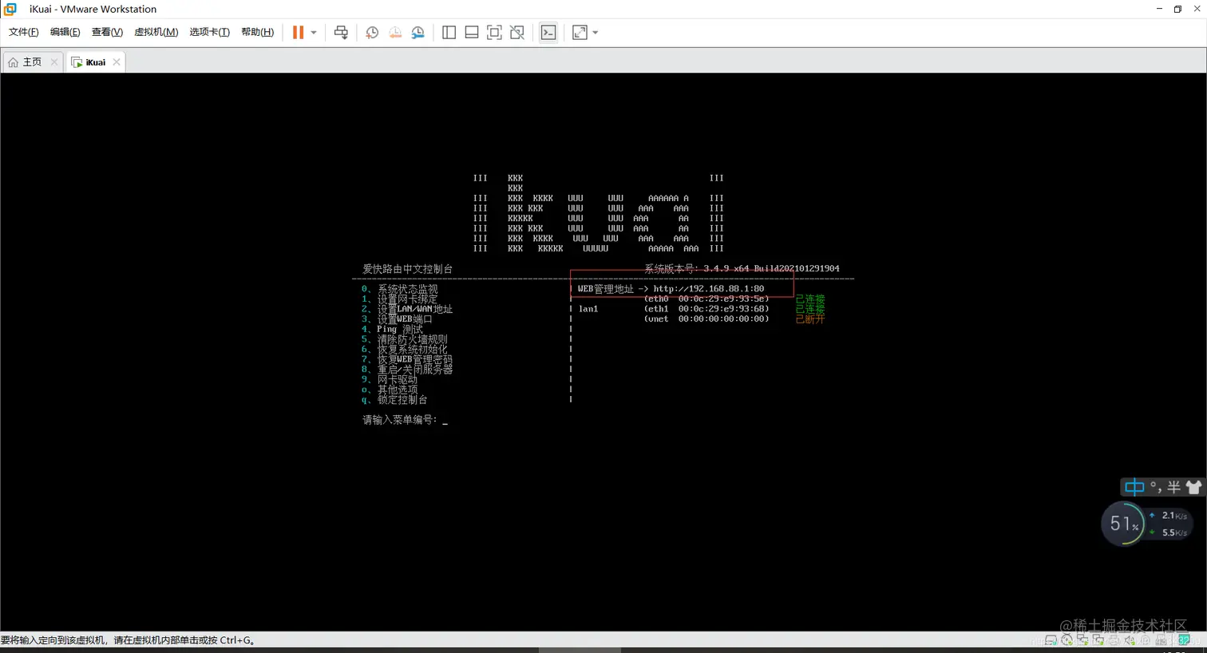Screen dimensions: 1207x653
Task: Open the 文件(F) menu
Action: 23,32
